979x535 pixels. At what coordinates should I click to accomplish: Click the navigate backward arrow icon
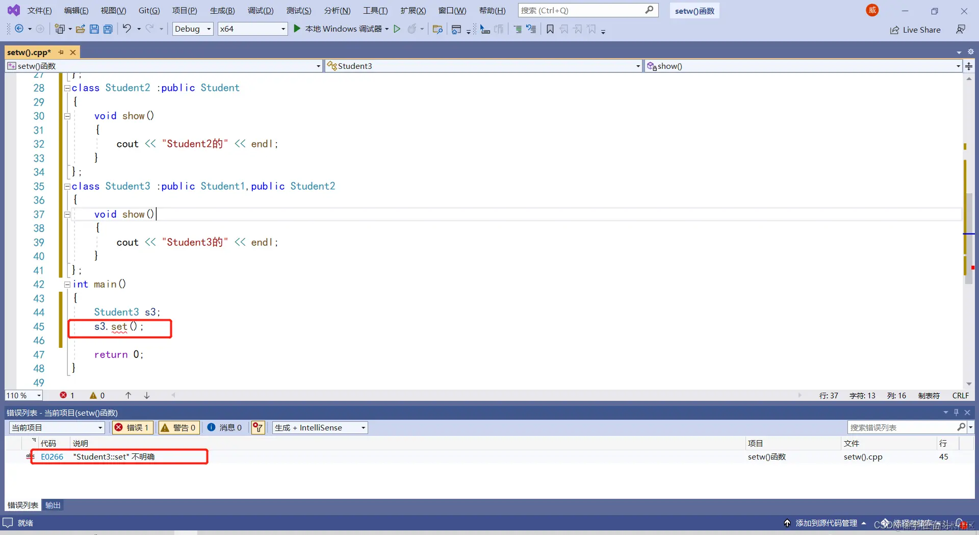pos(19,29)
